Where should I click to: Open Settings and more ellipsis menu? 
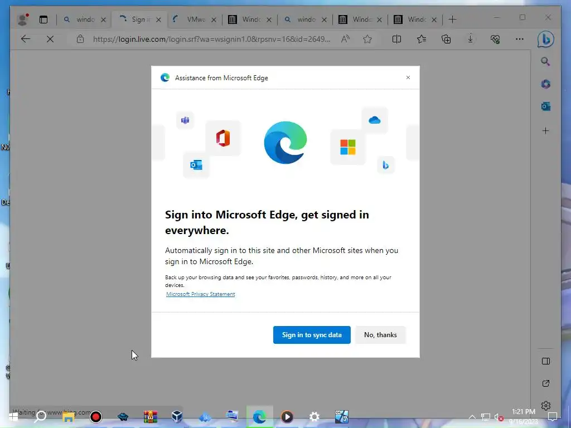(520, 39)
